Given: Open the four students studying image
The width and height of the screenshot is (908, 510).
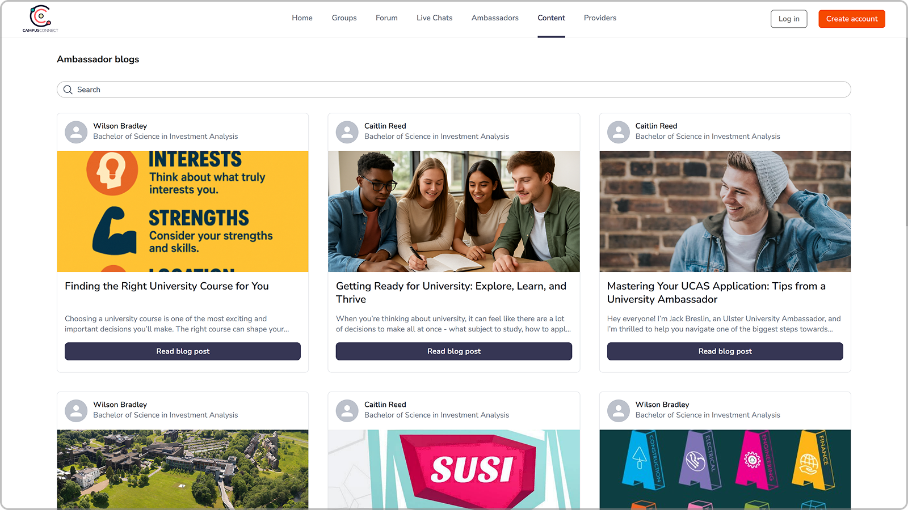Looking at the screenshot, I should tap(454, 211).
